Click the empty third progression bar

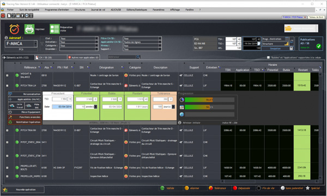[x=209, y=114]
